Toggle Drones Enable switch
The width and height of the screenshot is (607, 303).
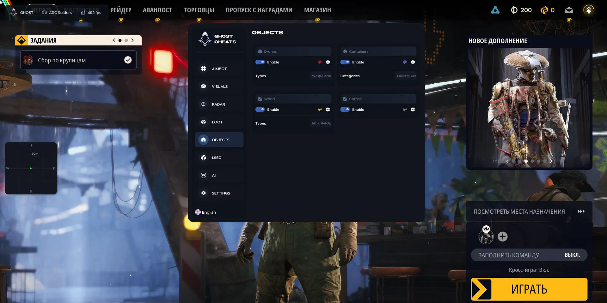(260, 62)
